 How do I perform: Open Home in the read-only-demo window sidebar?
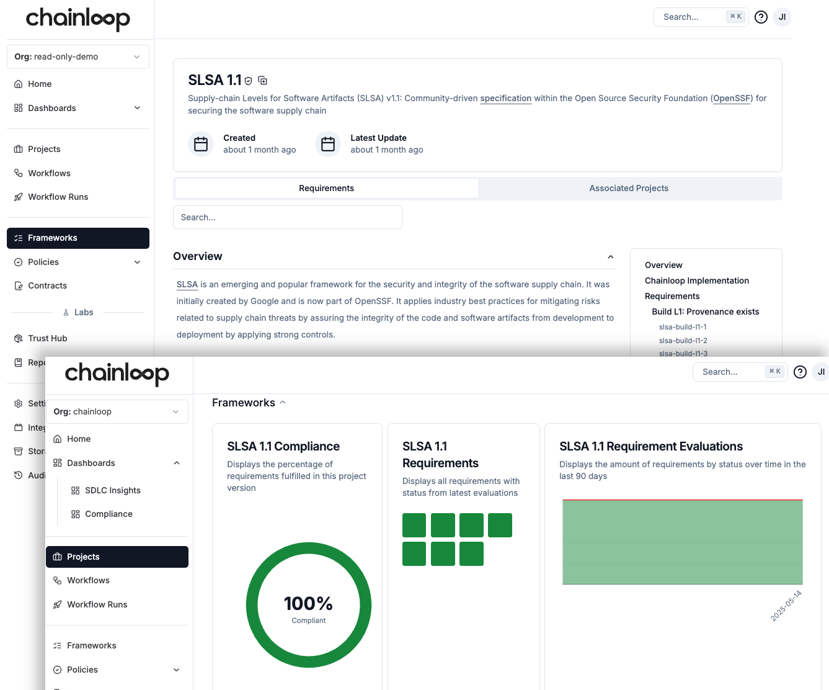78,84
